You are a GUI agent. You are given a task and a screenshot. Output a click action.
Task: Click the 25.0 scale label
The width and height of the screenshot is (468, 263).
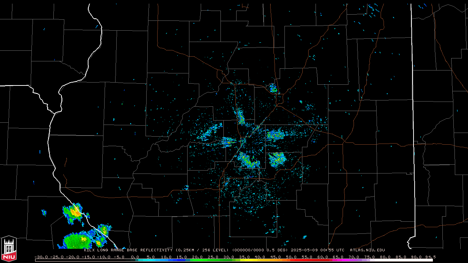213,257
